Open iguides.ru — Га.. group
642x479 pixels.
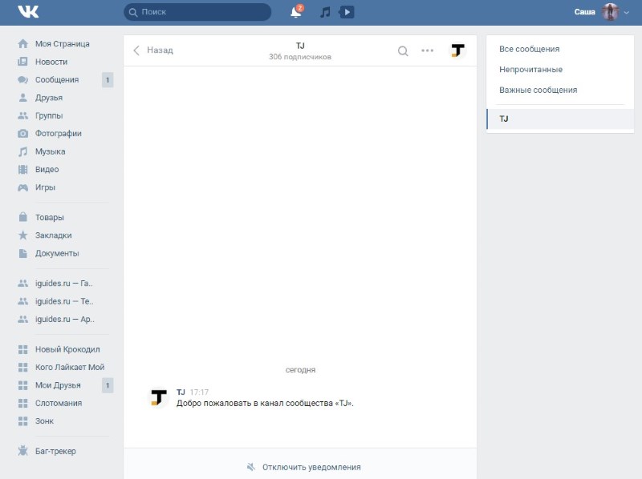(x=63, y=284)
